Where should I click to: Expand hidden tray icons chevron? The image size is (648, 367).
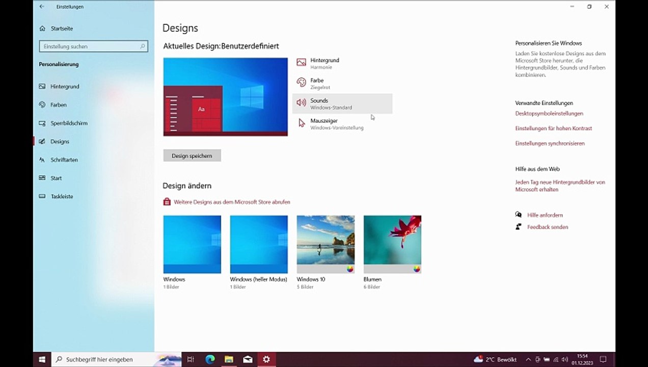pyautogui.click(x=528, y=359)
